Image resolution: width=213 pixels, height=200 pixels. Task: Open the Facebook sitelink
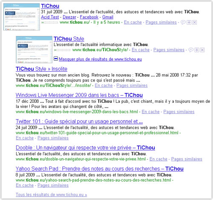click(89, 17)
